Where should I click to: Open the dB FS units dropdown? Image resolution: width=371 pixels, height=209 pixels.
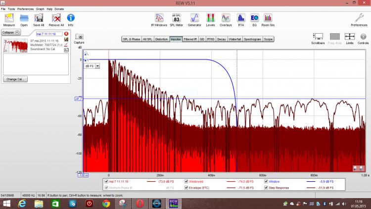click(x=97, y=65)
